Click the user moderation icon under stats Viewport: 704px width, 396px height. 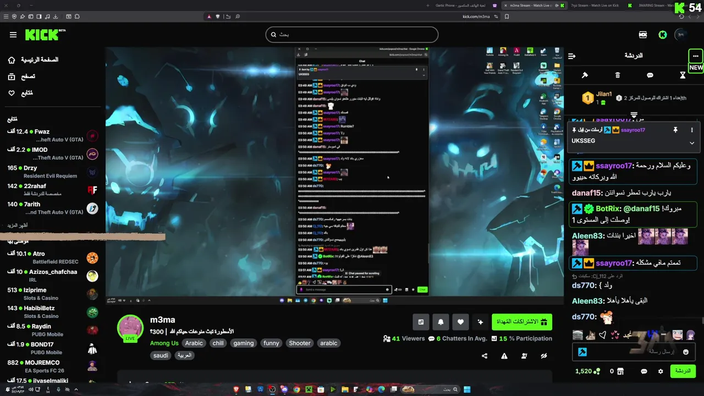(x=524, y=356)
